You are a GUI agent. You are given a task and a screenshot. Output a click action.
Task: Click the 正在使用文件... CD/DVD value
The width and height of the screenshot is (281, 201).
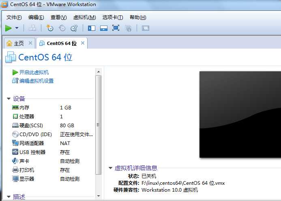coord(76,135)
